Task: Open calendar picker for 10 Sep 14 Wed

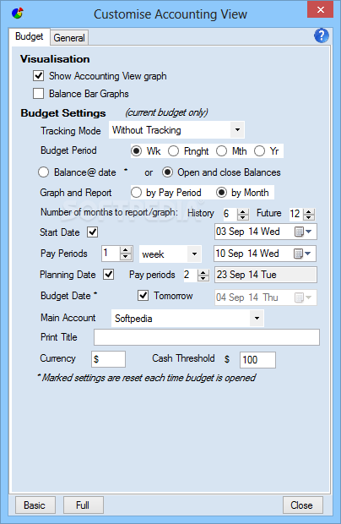Action: click(302, 254)
